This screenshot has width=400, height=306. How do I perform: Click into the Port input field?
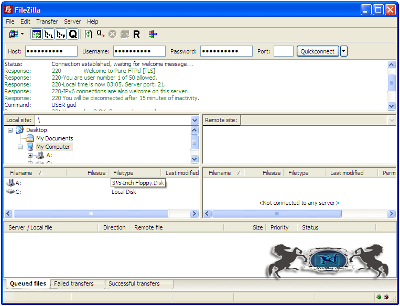coord(283,51)
